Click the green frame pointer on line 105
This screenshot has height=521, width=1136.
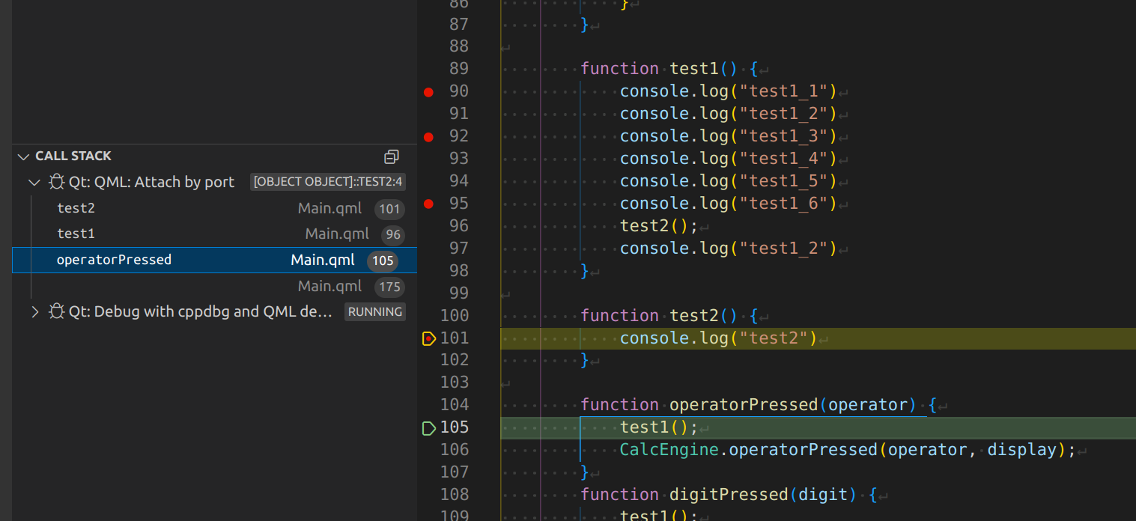pos(428,428)
